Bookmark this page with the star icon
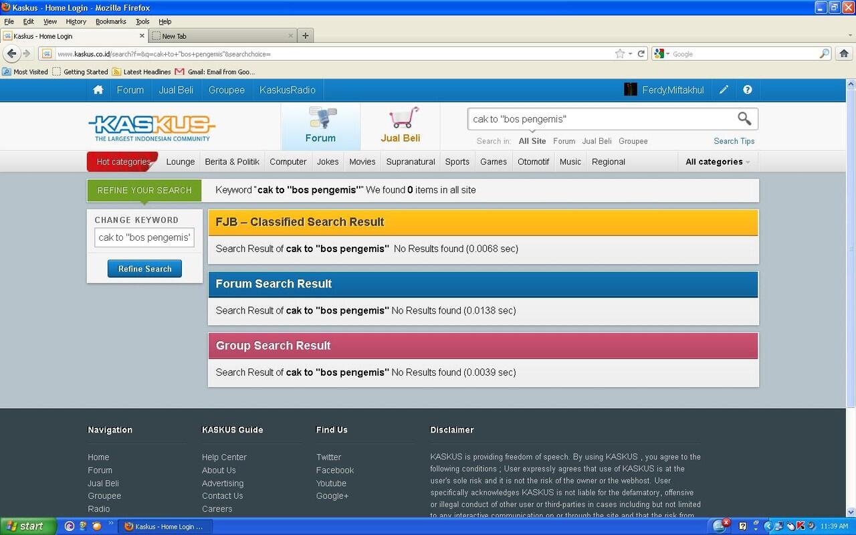 tap(620, 53)
